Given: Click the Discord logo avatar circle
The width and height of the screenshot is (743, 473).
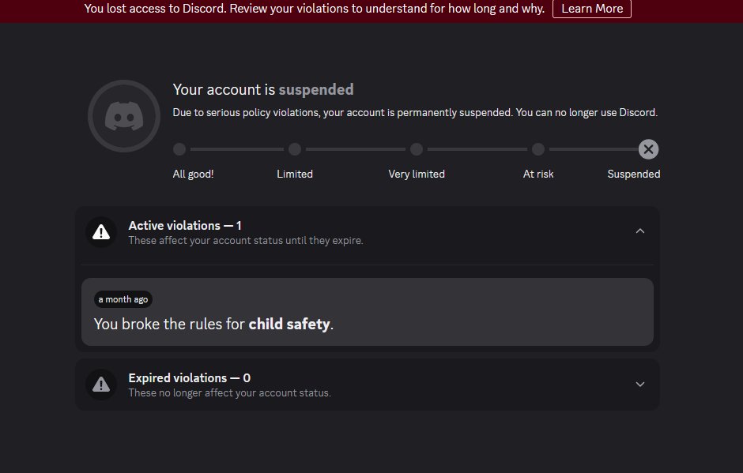Looking at the screenshot, I should pyautogui.click(x=124, y=116).
